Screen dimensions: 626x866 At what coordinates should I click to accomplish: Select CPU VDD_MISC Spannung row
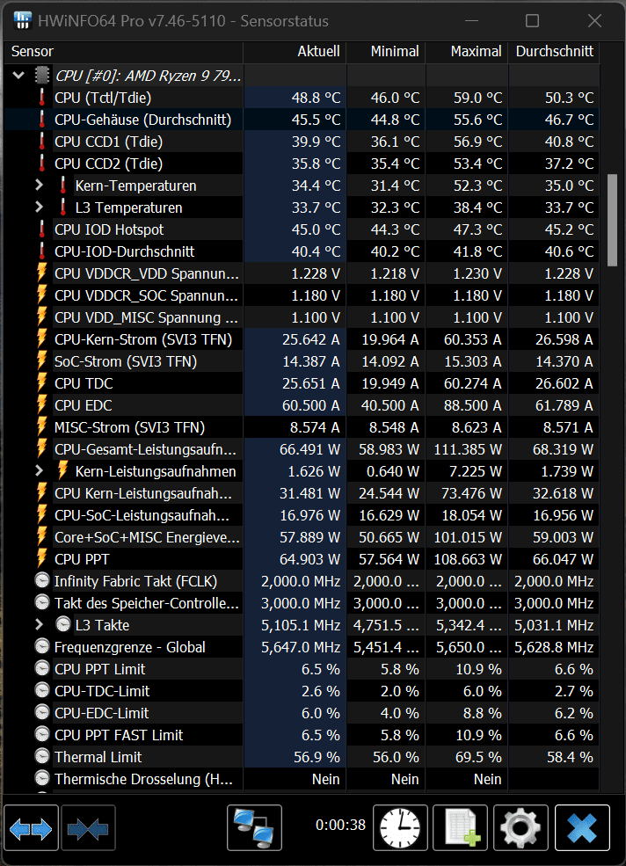click(302, 317)
